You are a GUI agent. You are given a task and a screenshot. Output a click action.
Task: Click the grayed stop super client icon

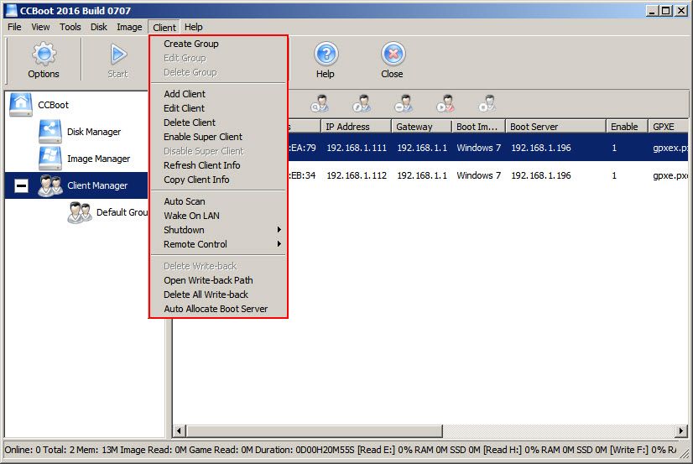click(487, 103)
